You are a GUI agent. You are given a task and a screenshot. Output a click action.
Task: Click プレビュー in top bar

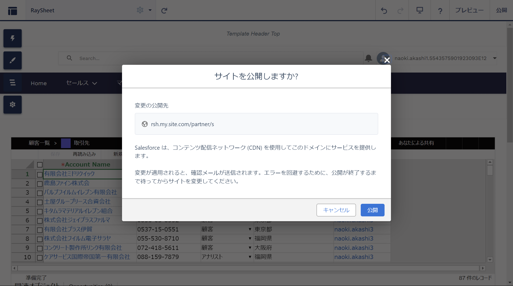click(469, 10)
